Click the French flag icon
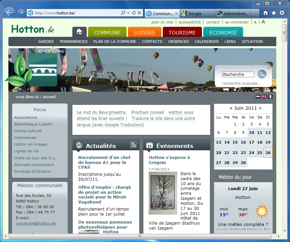Image resolution: width=290 pixels, height=242 pixels. pos(270,97)
